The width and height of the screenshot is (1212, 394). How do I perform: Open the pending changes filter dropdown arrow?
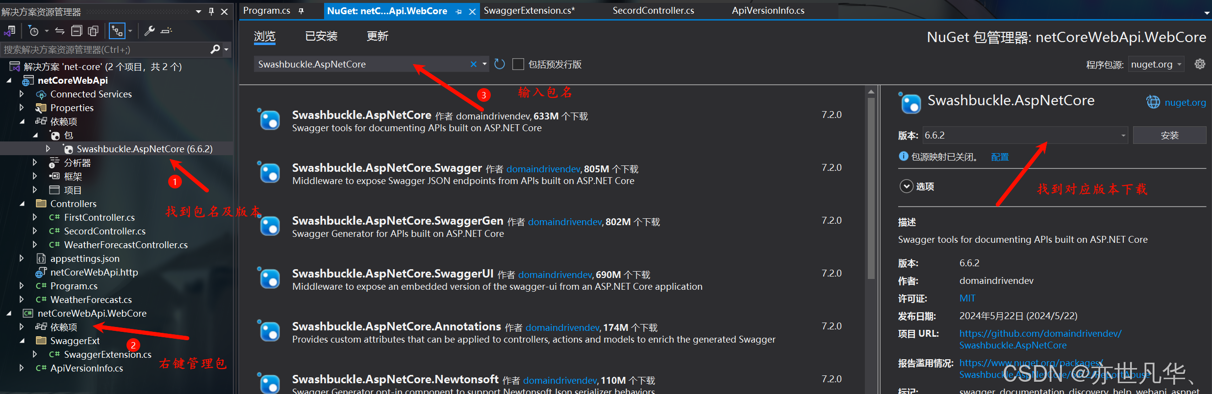click(47, 31)
